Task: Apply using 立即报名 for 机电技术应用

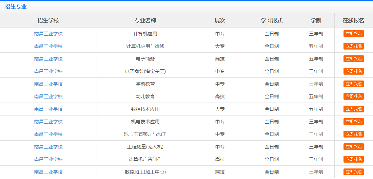Action: click(353, 122)
